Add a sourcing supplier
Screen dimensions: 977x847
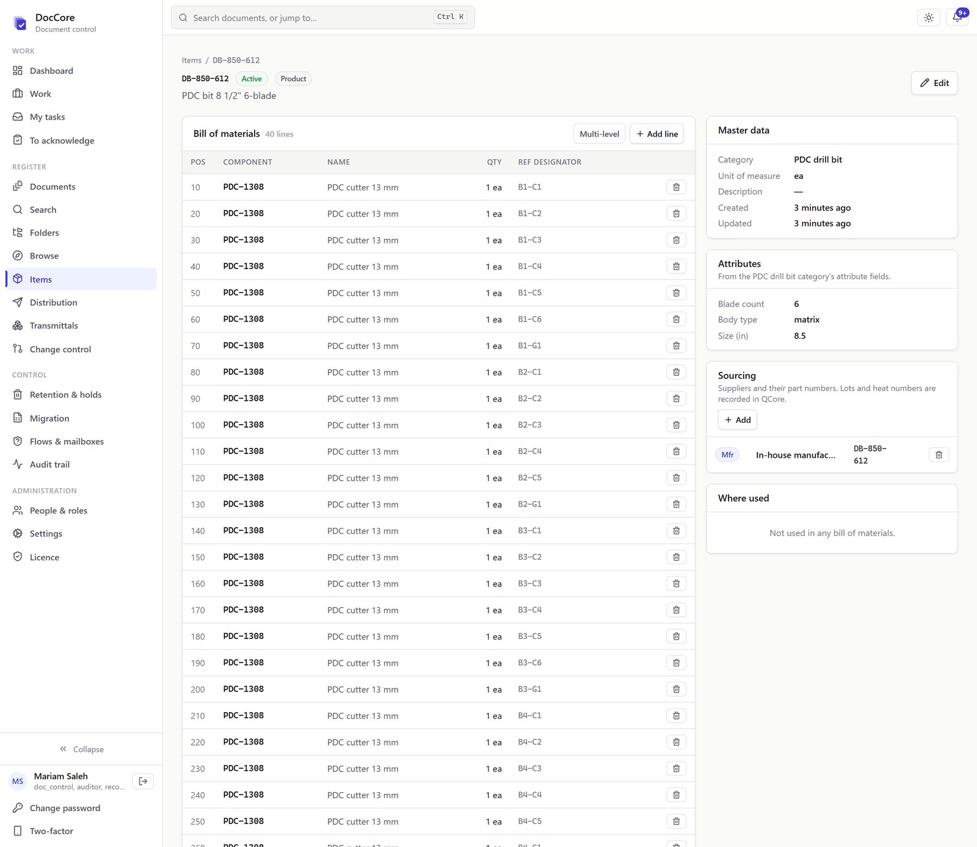(737, 420)
